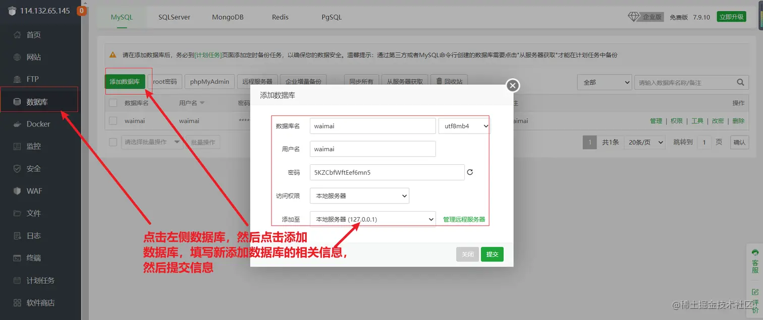Switch to the MySQL tab

(122, 17)
